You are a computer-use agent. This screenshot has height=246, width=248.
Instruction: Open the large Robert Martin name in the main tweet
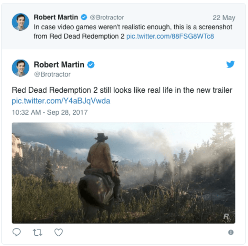click(x=59, y=64)
